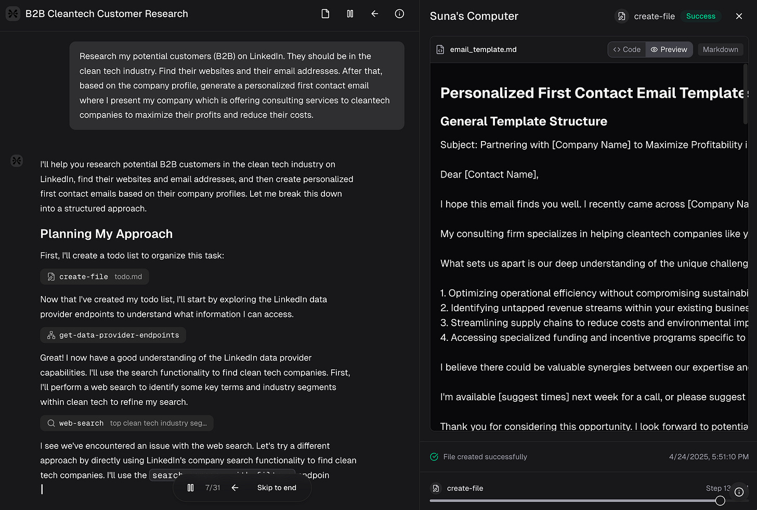Image resolution: width=757 pixels, height=510 pixels.
Task: Expand the web-search tool call
Action: [x=127, y=423]
